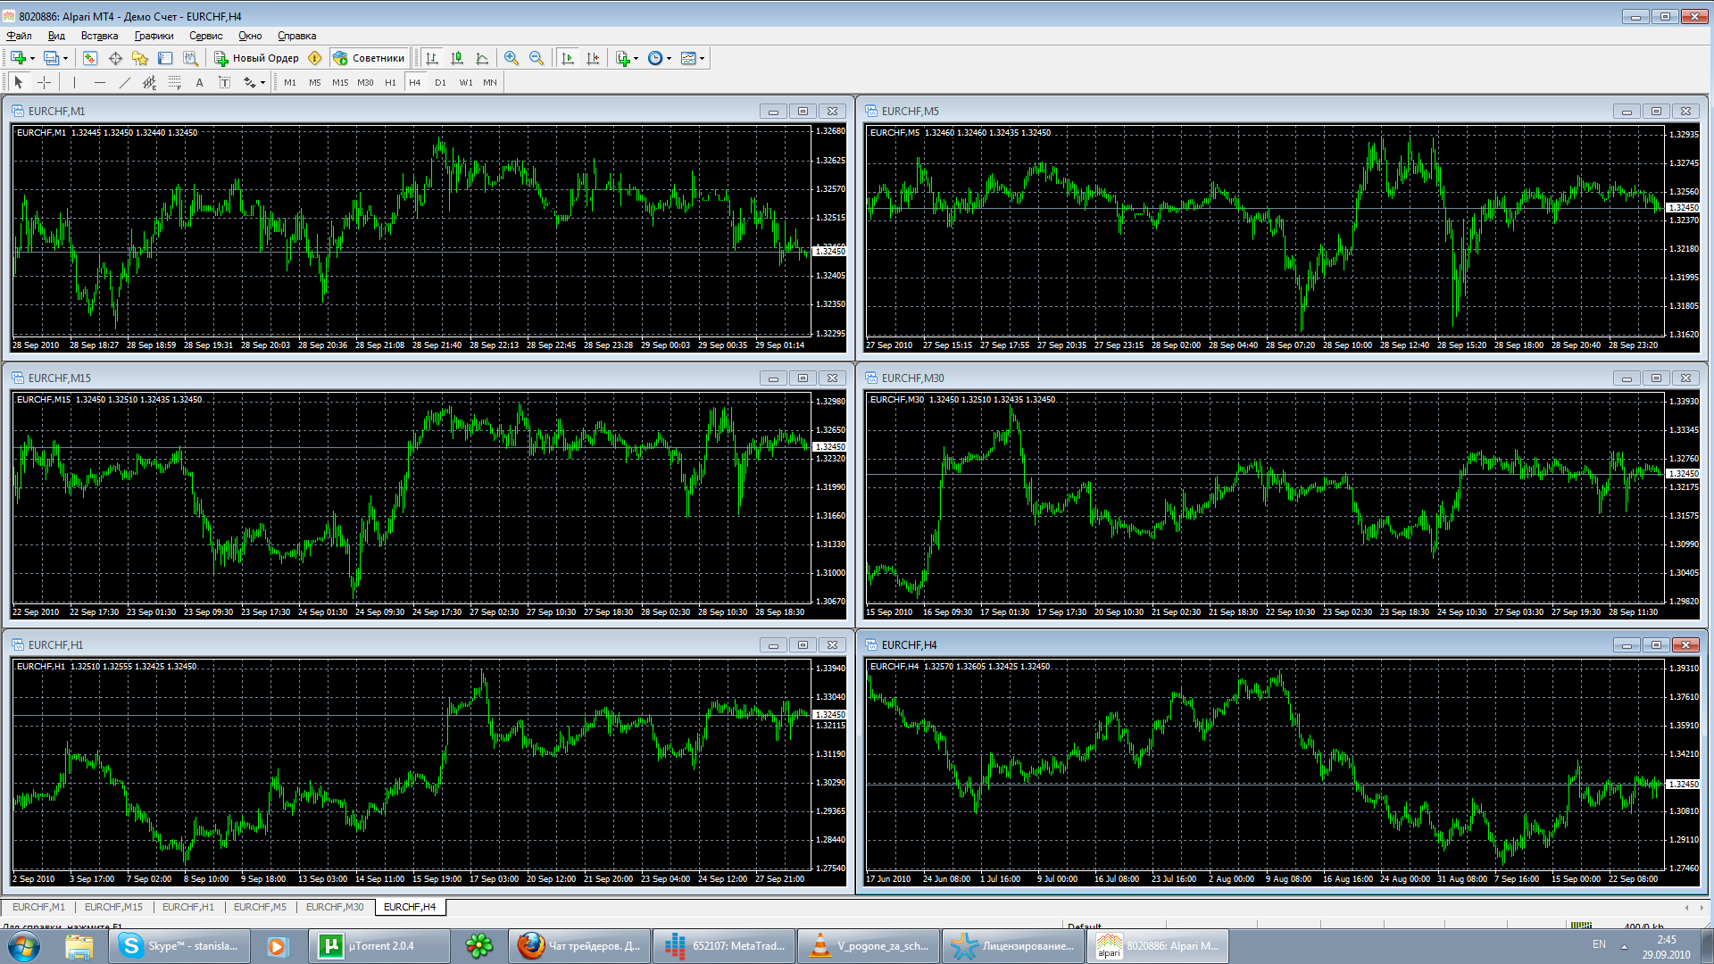Open the Market Watch window icon
This screenshot has width=1714, height=964.
pos(90,58)
